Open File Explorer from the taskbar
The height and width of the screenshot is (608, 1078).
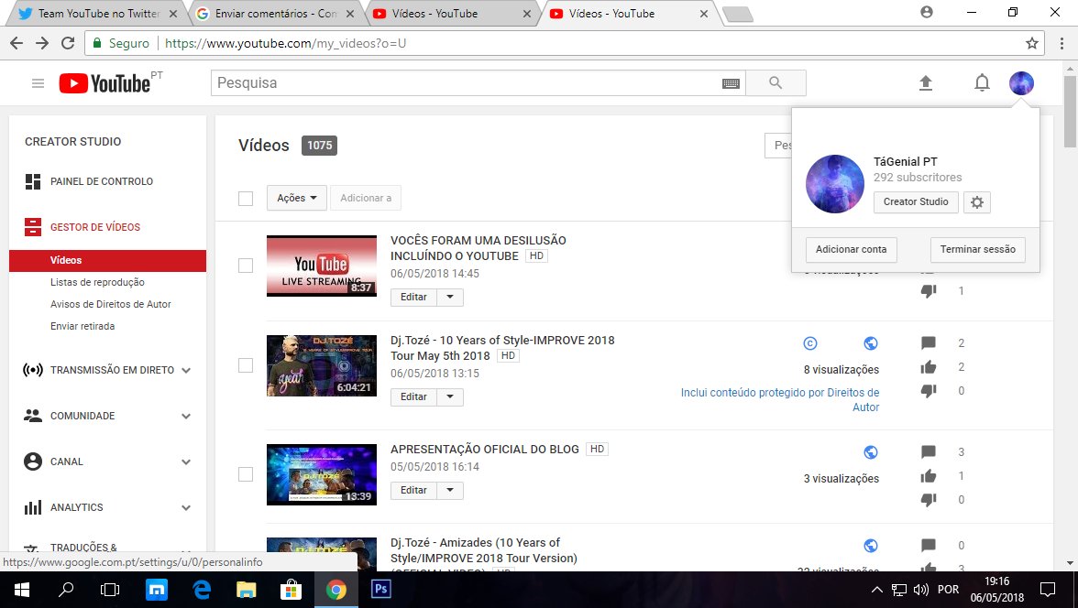click(246, 590)
